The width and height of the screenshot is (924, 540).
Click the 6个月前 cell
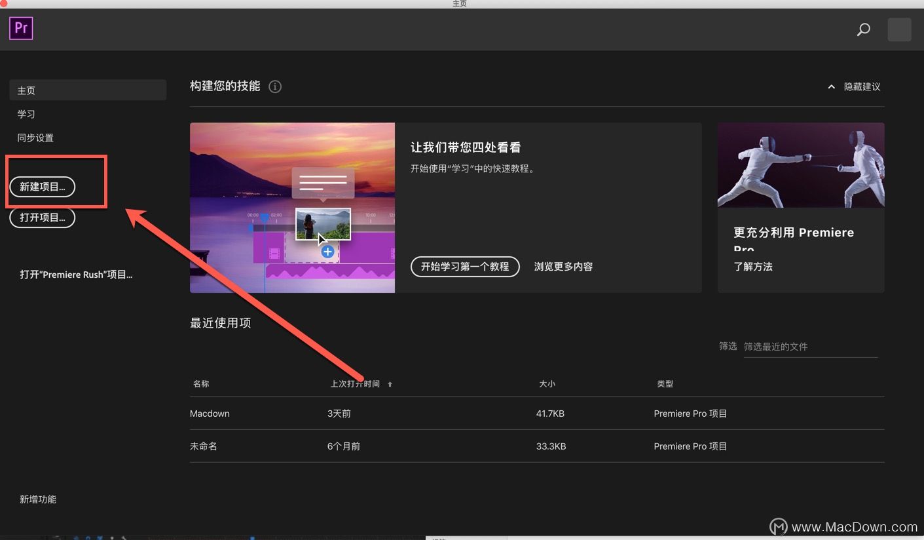pos(344,446)
